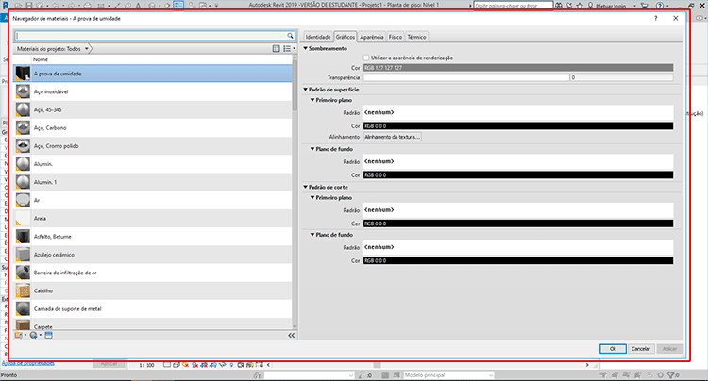This screenshot has width=708, height=381.
Task: Collapse Primeiro plano under Padrão de corte
Action: coord(312,197)
